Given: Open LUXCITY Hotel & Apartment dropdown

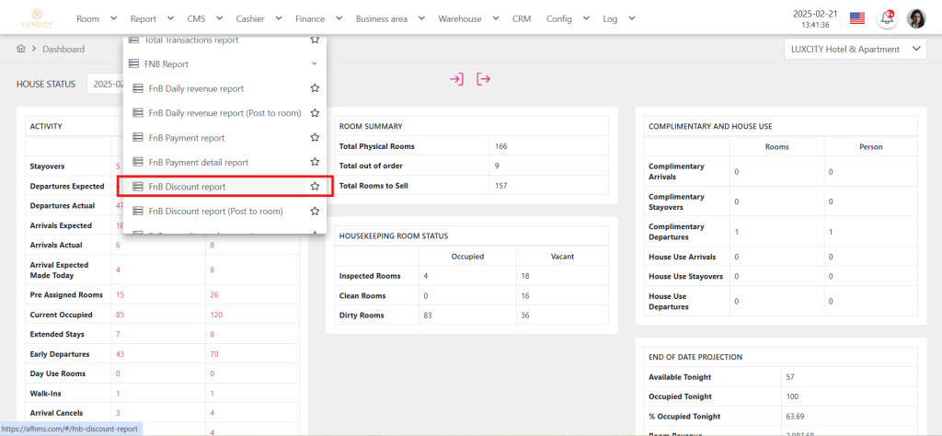Looking at the screenshot, I should (x=855, y=49).
